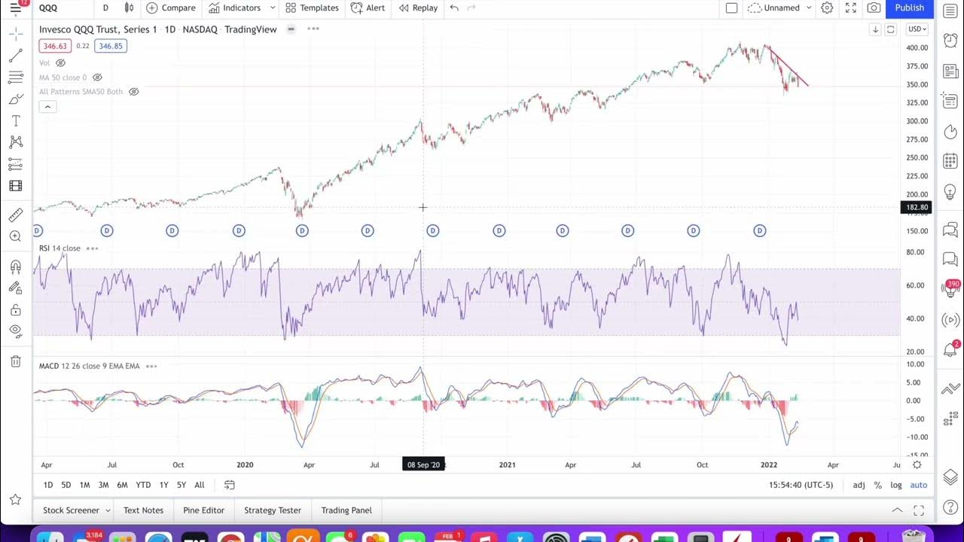
Task: Click the Compare button
Action: [x=171, y=8]
